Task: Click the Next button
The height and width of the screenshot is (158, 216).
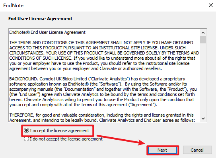Action: pyautogui.click(x=163, y=150)
